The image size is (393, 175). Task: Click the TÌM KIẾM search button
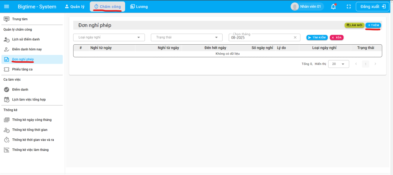tap(317, 37)
